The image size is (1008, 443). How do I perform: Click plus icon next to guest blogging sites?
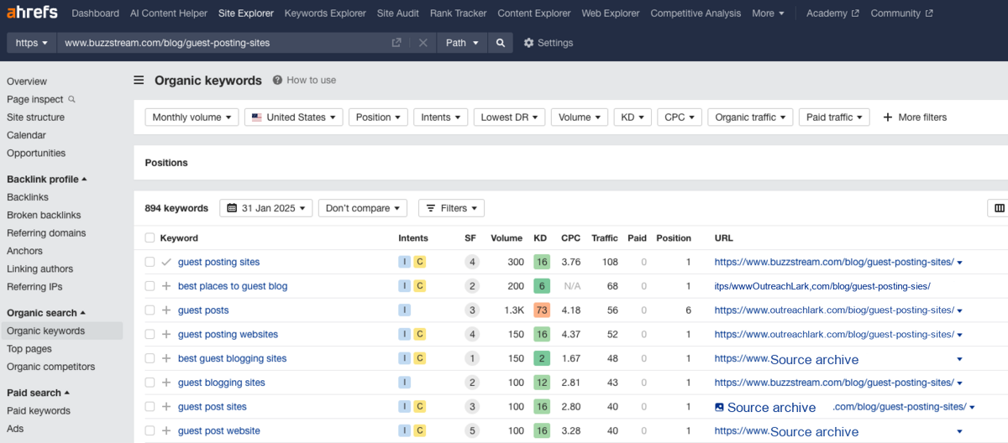166,383
